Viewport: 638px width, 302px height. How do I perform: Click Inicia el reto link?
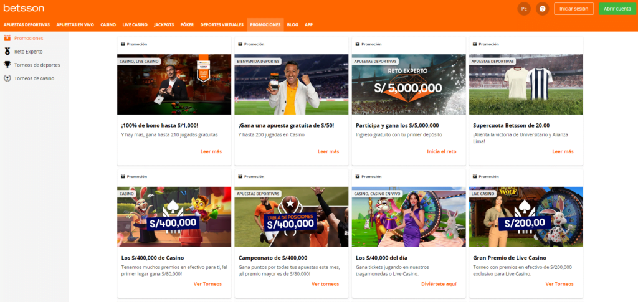click(x=442, y=151)
